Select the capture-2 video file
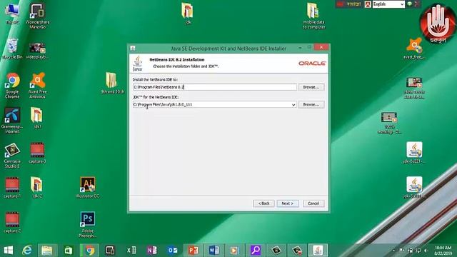457x257 pixels. pos(12,222)
